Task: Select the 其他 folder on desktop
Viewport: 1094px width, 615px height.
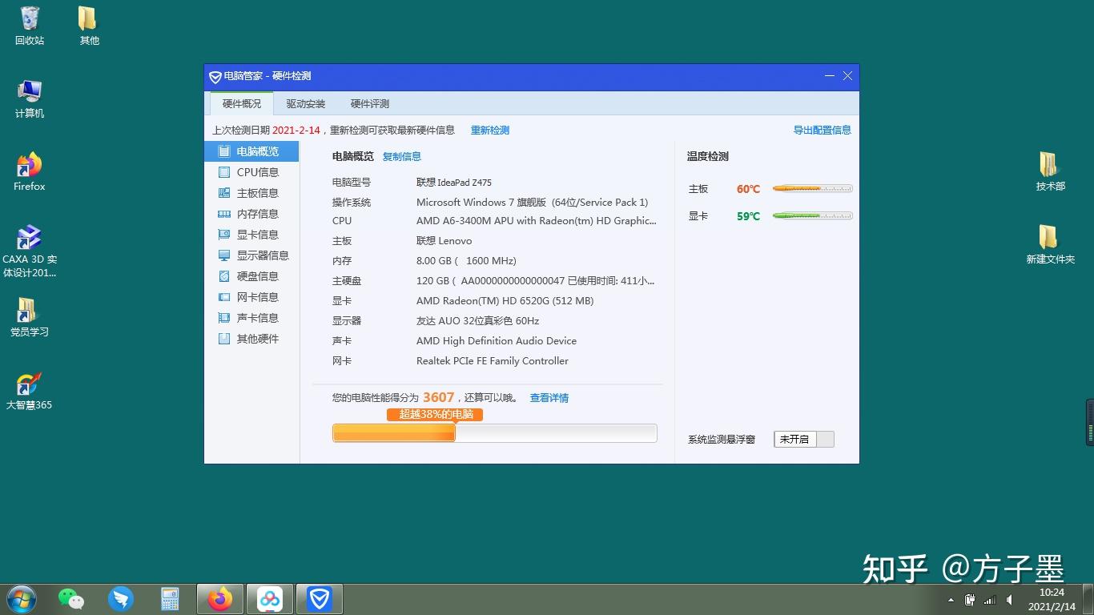Action: (x=89, y=26)
